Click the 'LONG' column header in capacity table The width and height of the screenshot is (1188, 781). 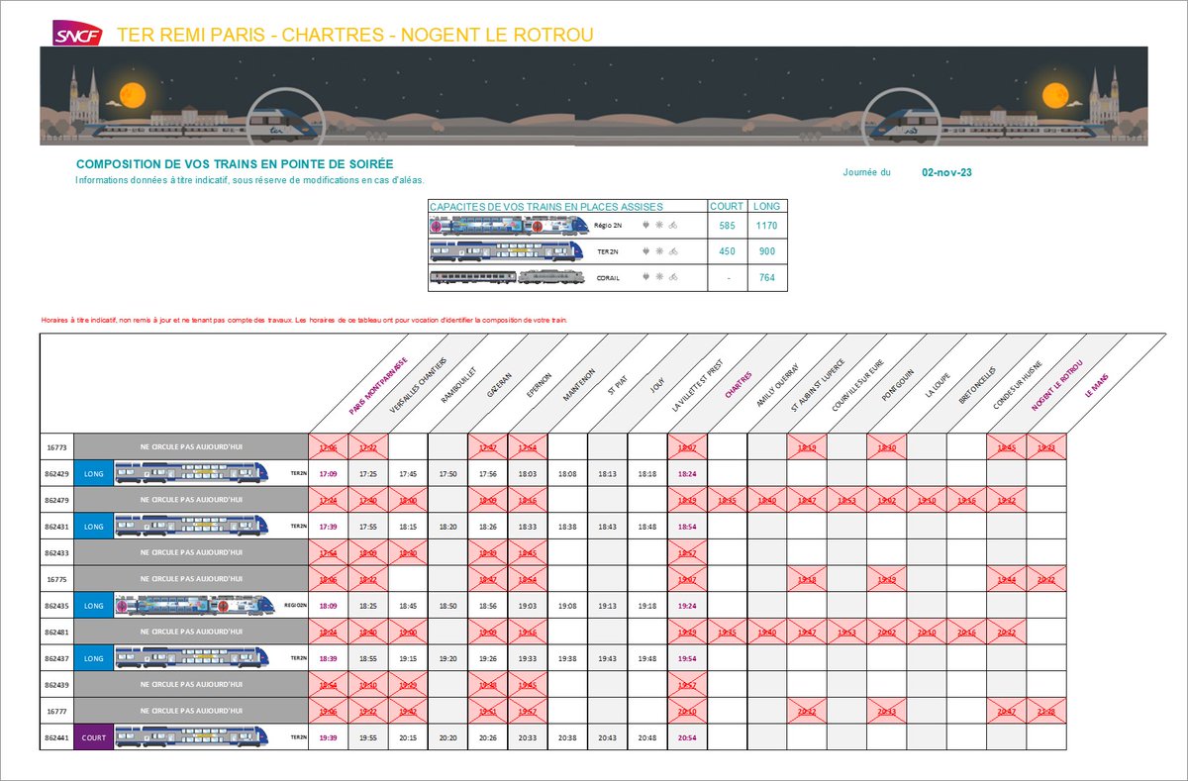766,207
